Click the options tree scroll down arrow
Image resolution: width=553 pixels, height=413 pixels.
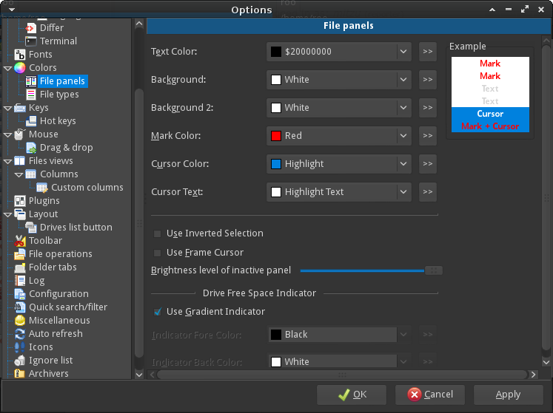[x=139, y=375]
